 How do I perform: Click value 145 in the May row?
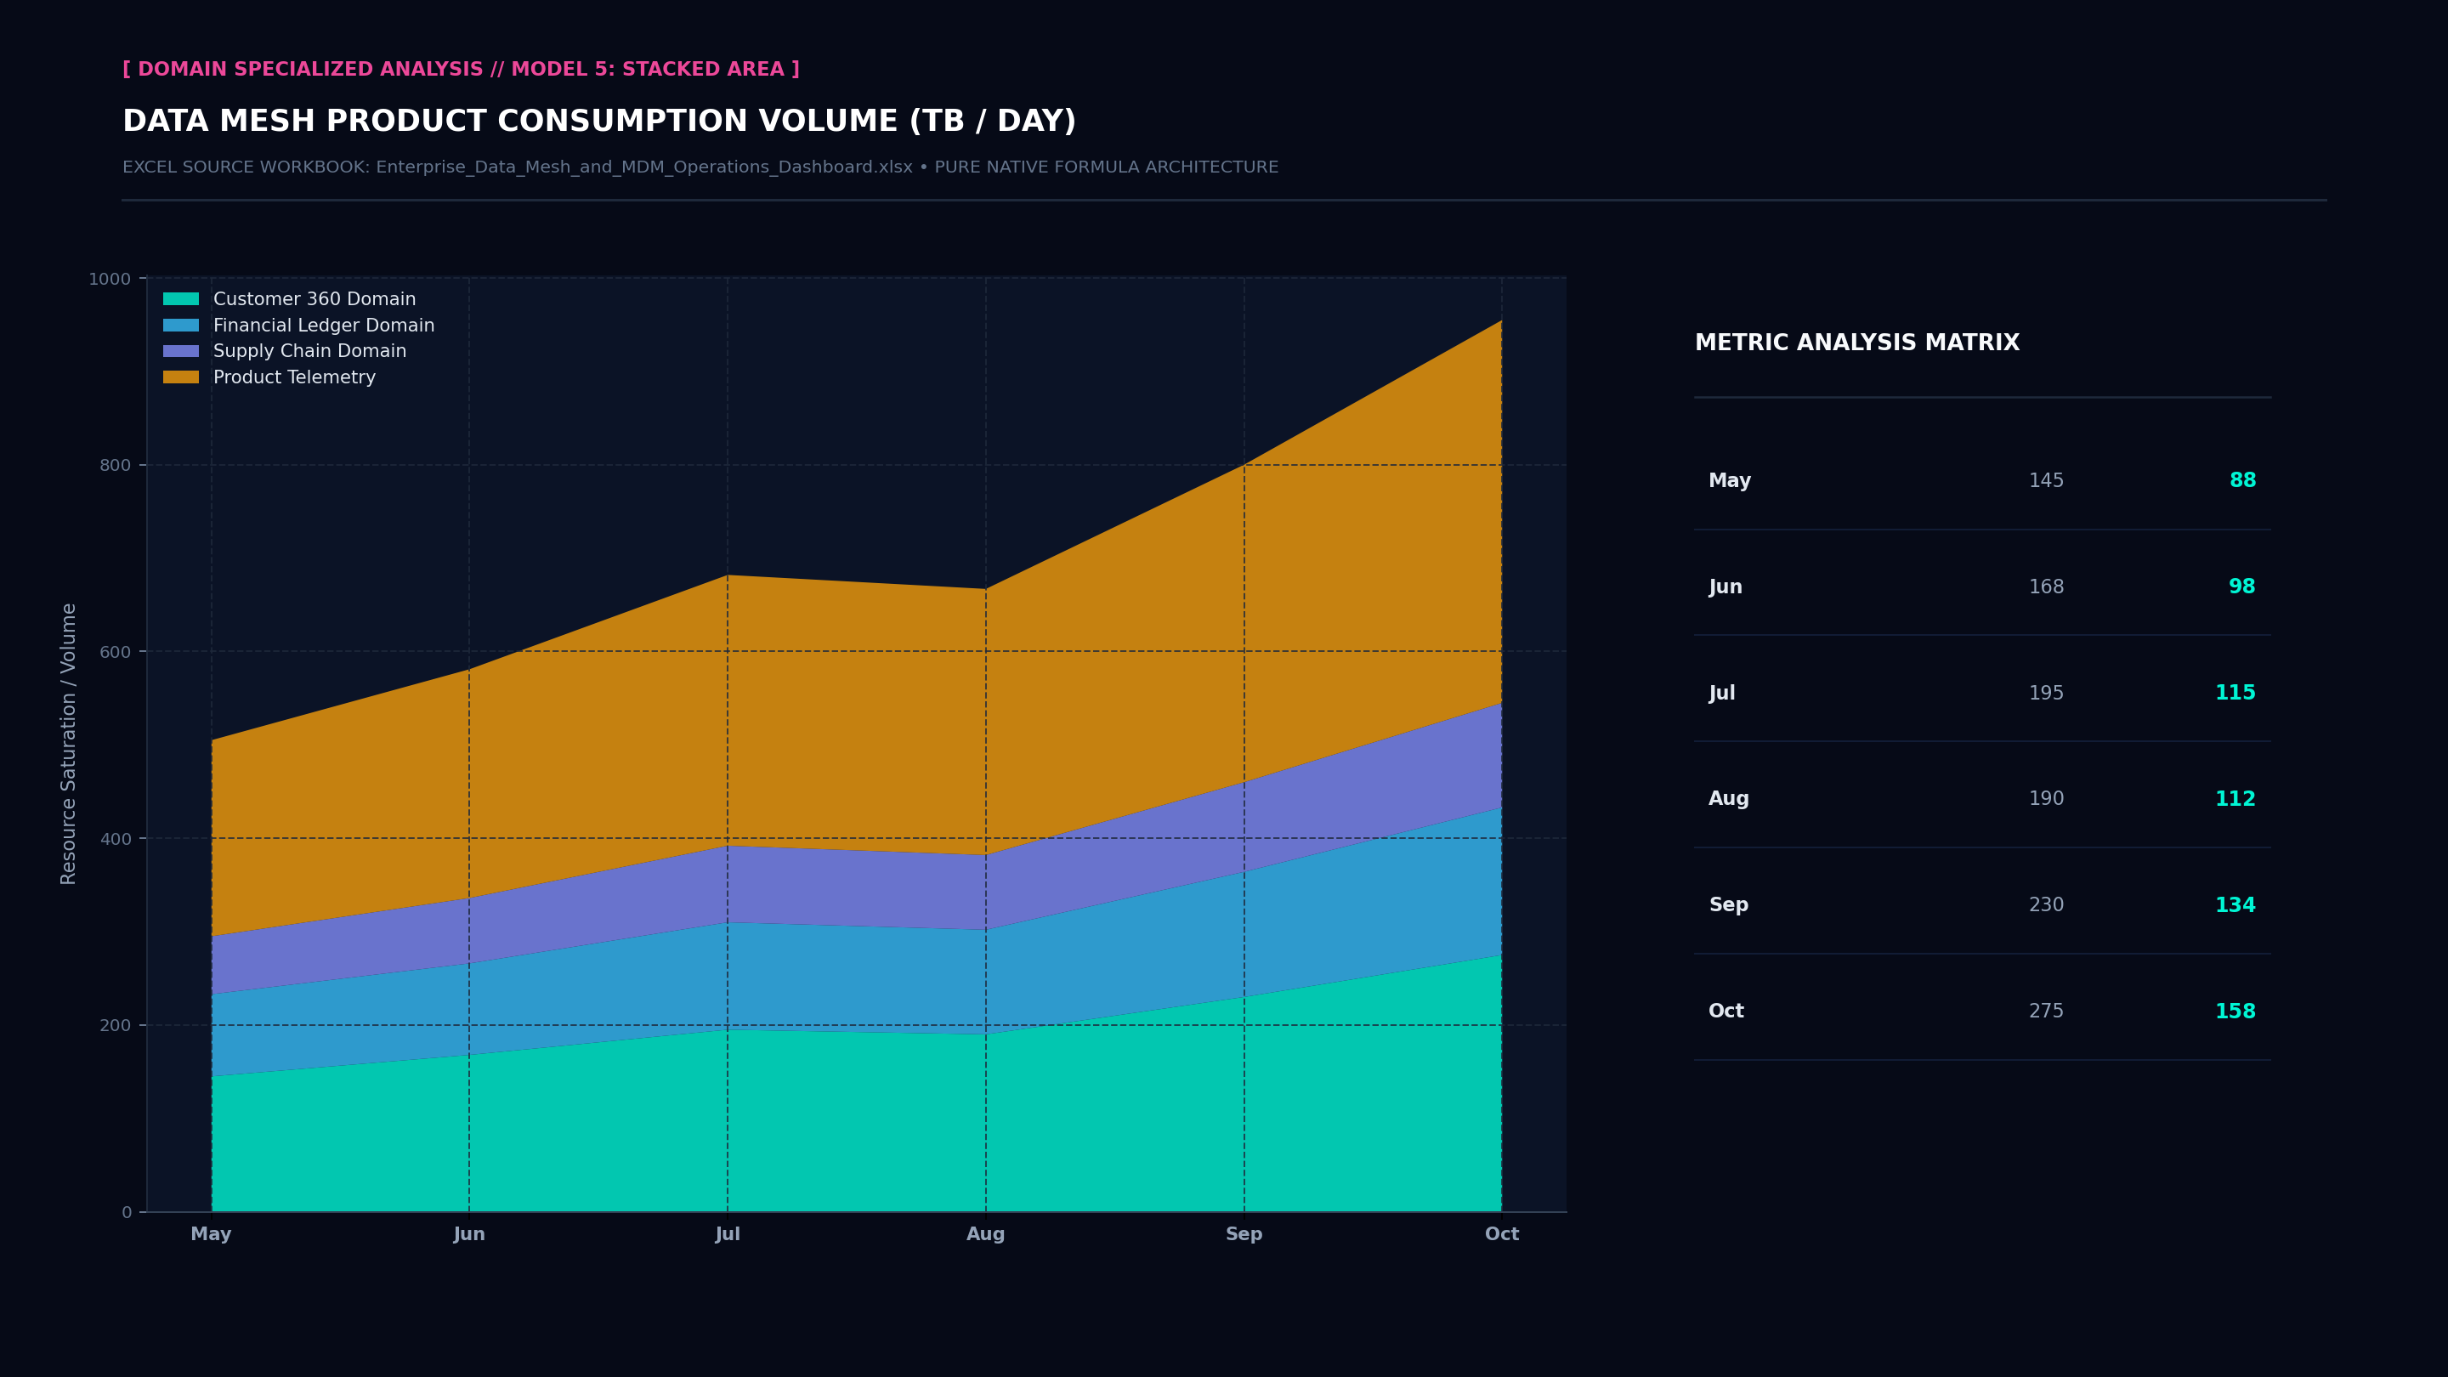(2046, 481)
